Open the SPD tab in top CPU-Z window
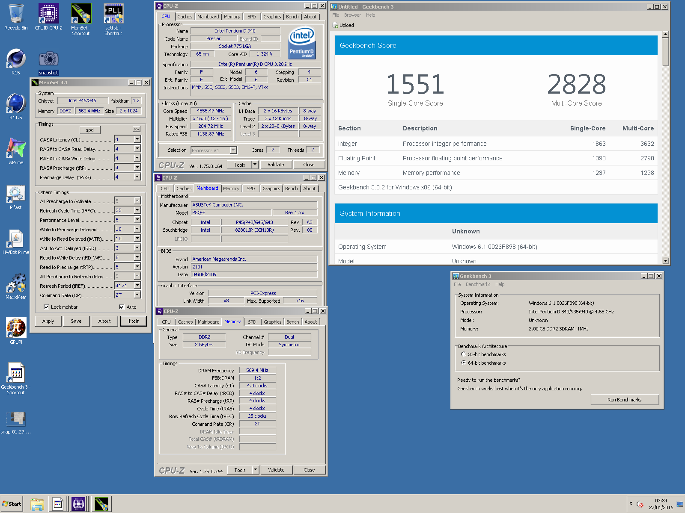 coord(252,17)
